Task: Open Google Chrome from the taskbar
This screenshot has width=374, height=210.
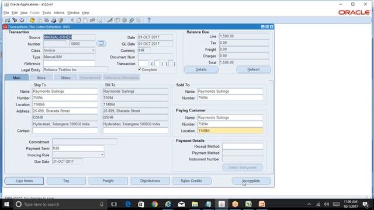Action: tap(154, 204)
